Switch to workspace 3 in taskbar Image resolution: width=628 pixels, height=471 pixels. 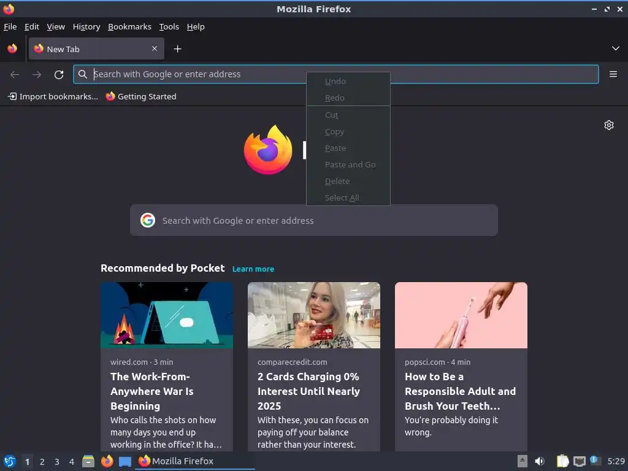click(57, 462)
